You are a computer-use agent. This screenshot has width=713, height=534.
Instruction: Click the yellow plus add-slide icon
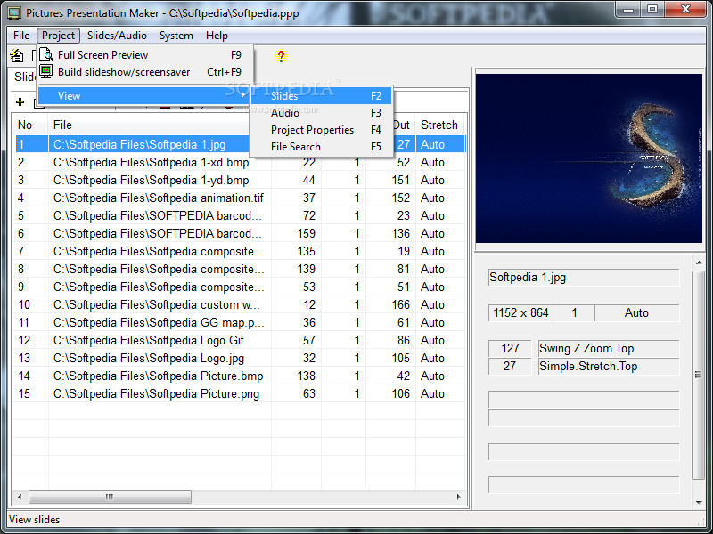pyautogui.click(x=20, y=101)
